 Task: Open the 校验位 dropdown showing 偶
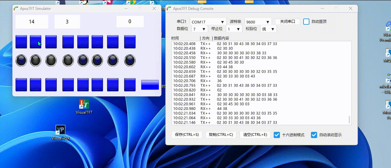click(x=268, y=29)
